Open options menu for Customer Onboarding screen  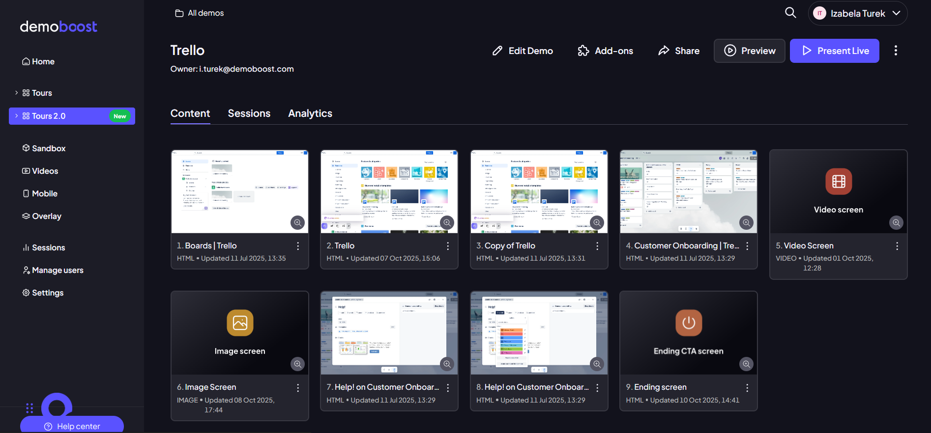pyautogui.click(x=747, y=246)
